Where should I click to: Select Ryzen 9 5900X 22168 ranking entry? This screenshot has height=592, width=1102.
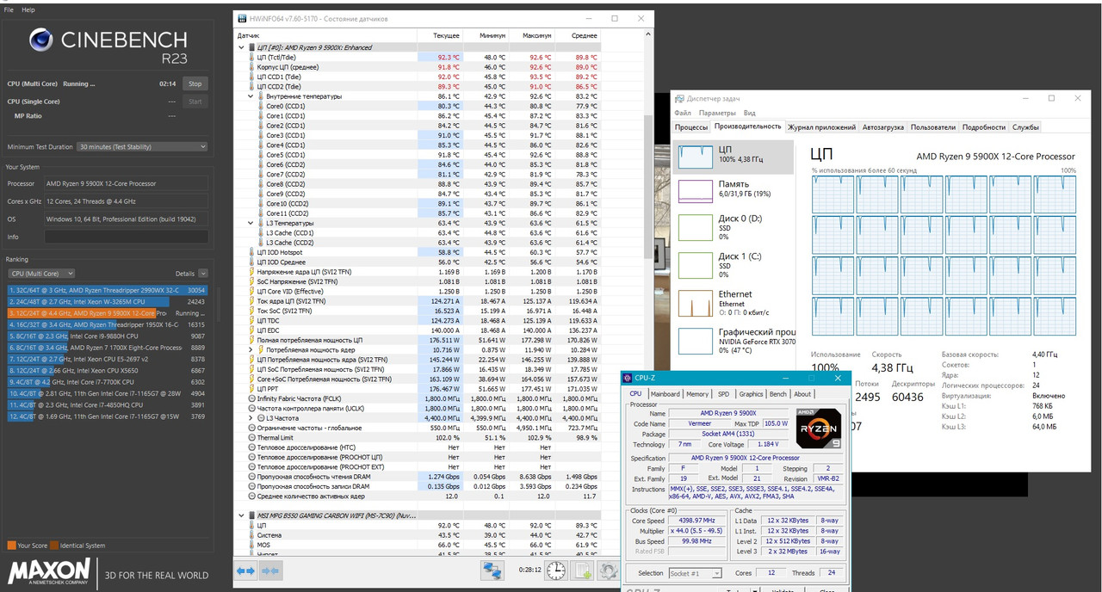[108, 313]
